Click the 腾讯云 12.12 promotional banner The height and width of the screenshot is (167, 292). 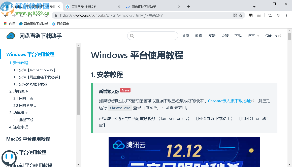pos(184,151)
